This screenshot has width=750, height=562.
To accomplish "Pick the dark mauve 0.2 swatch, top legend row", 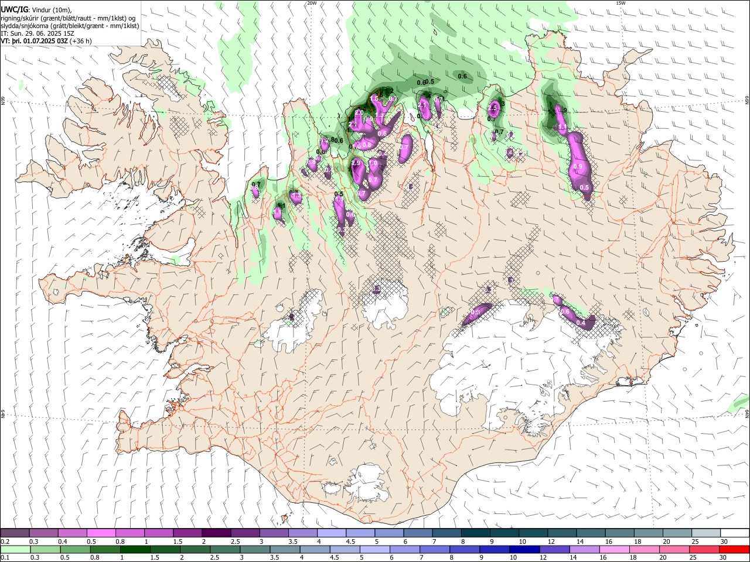I will (x=15, y=533).
